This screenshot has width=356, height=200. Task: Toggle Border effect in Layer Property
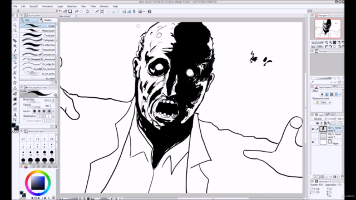[x=322, y=94]
